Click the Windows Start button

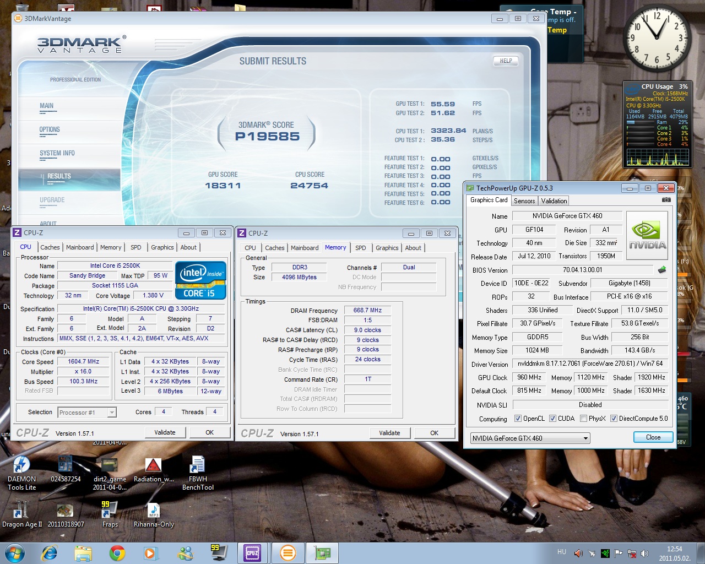coord(14,552)
